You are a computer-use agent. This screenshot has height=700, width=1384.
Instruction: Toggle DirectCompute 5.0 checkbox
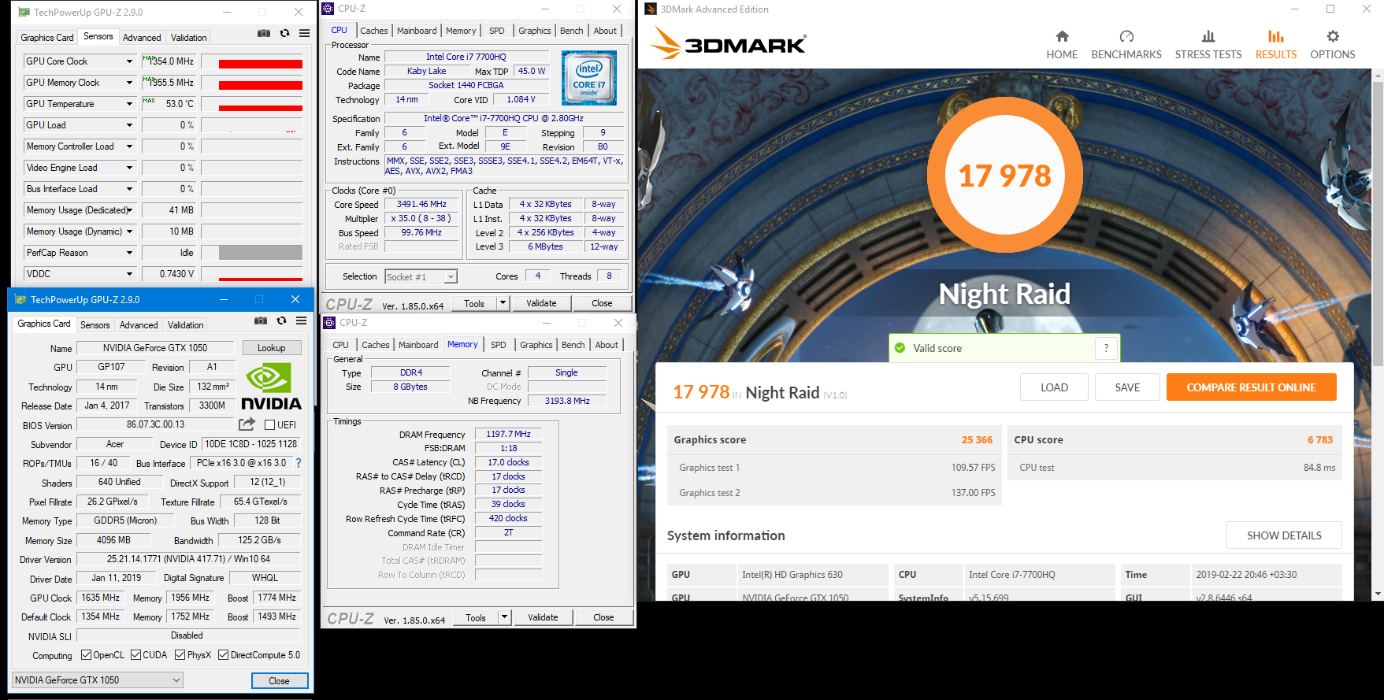coord(224,655)
